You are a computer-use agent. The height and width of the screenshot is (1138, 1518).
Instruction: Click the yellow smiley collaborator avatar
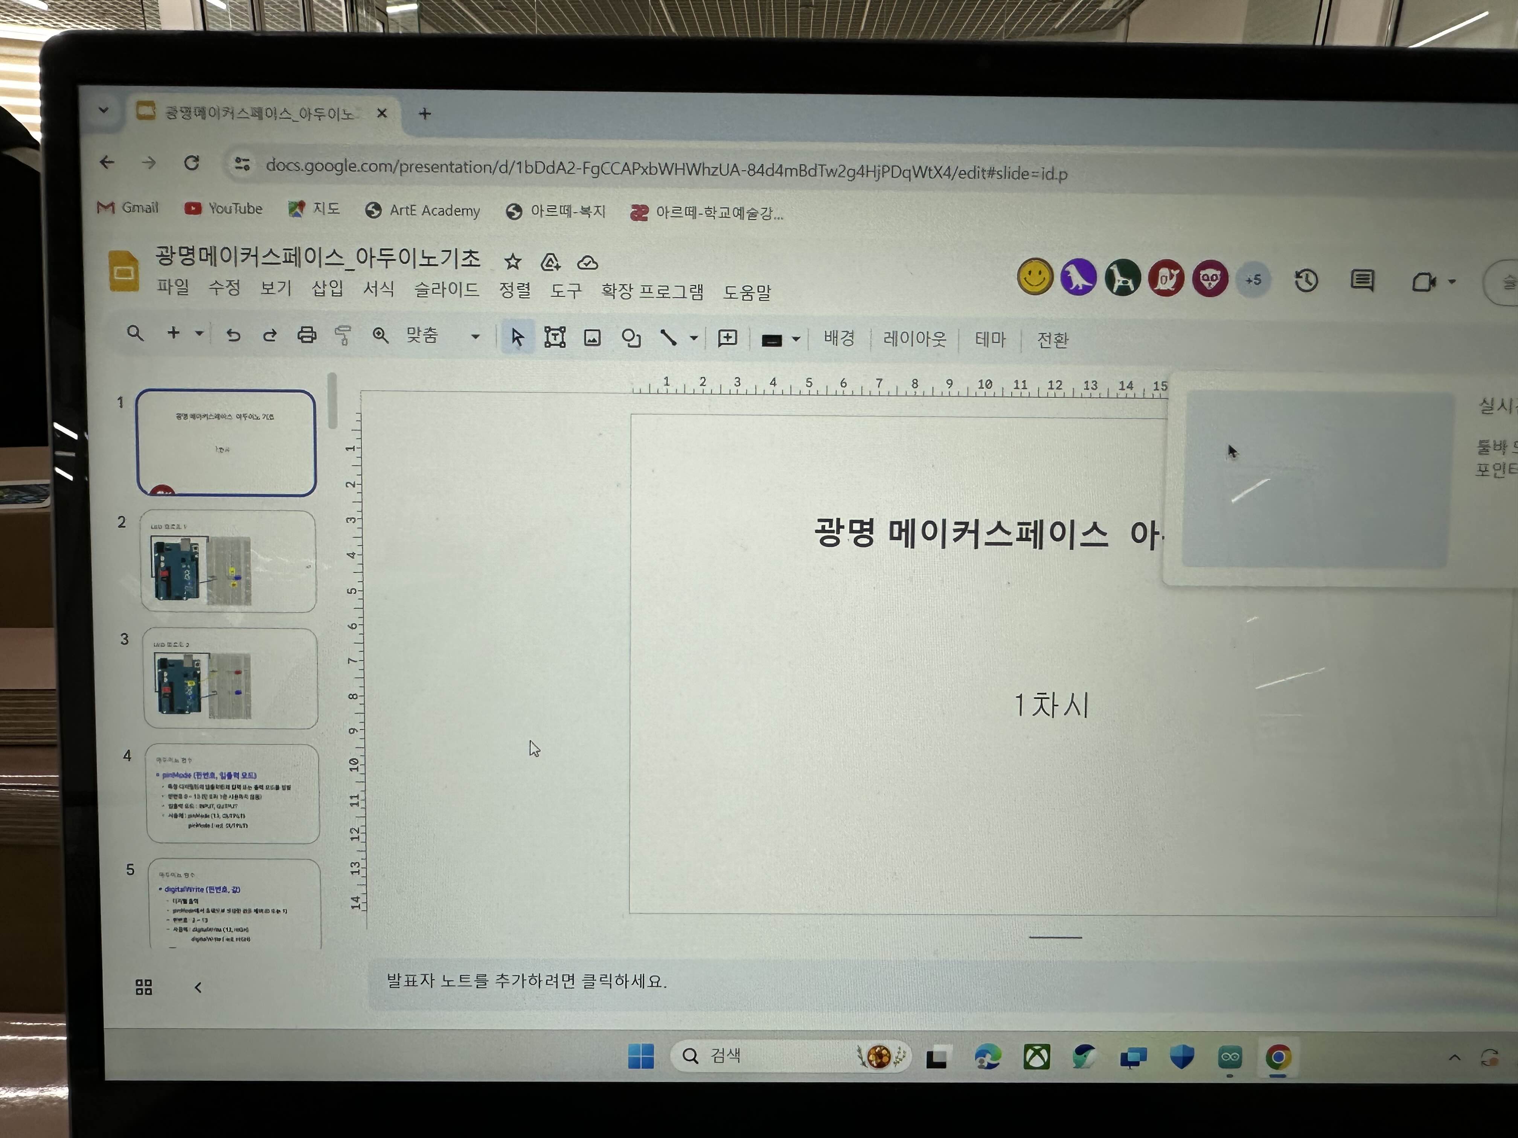[x=1035, y=277]
